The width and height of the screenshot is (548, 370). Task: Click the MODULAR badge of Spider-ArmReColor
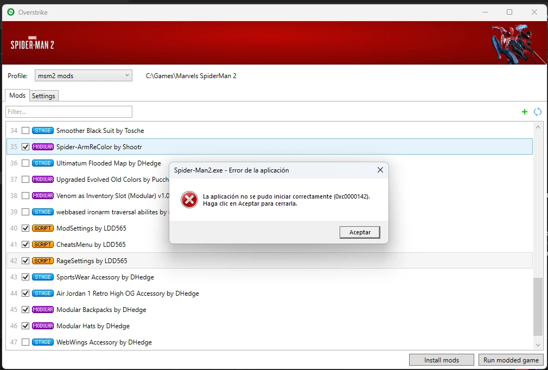click(43, 146)
